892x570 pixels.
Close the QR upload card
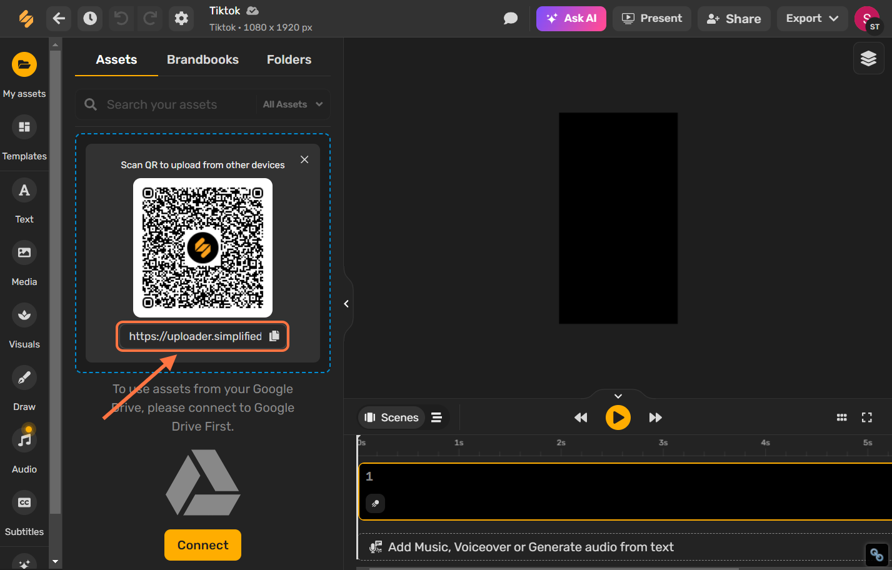[304, 159]
